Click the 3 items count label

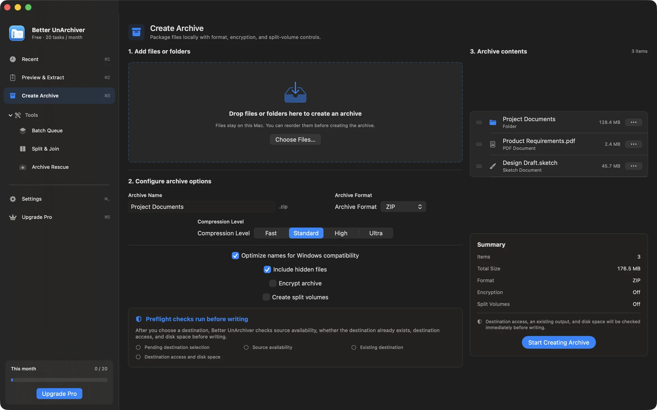click(639, 51)
